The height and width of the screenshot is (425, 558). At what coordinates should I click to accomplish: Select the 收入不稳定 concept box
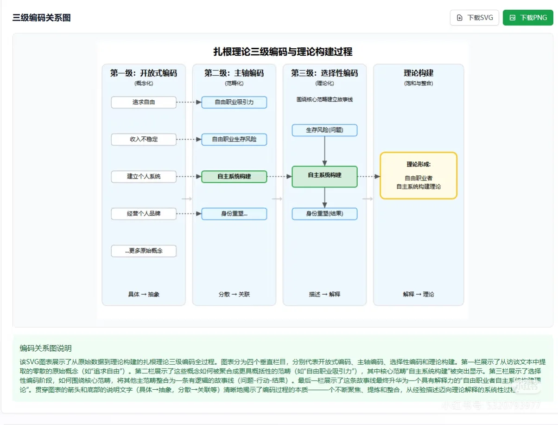[144, 139]
